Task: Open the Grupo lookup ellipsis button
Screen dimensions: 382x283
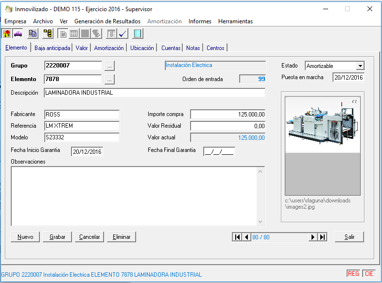Action: (x=109, y=66)
